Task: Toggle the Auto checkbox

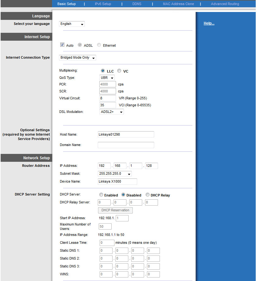Action: (62, 45)
